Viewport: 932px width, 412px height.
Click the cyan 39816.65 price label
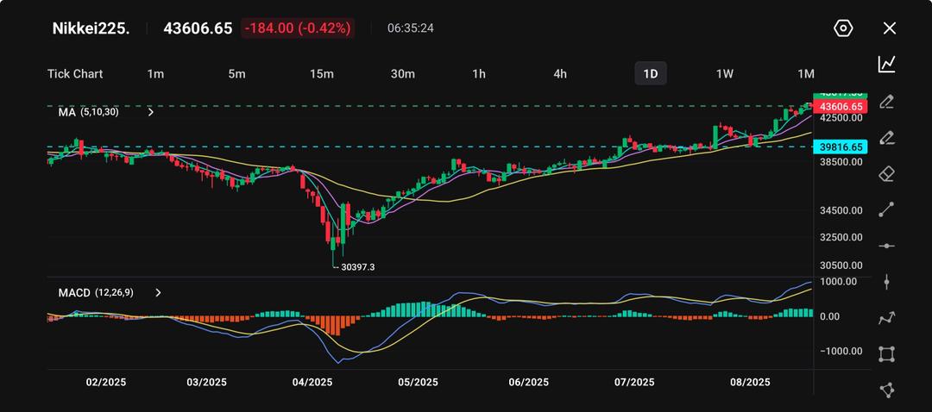841,147
